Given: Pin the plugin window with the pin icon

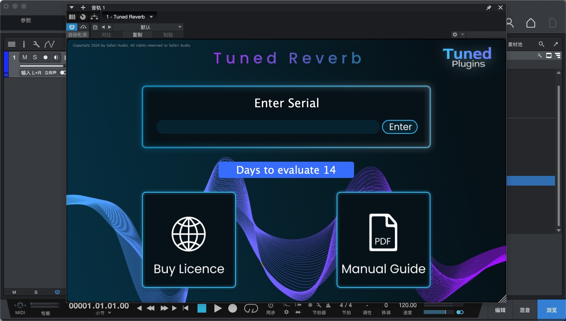Looking at the screenshot, I should coord(489,7).
